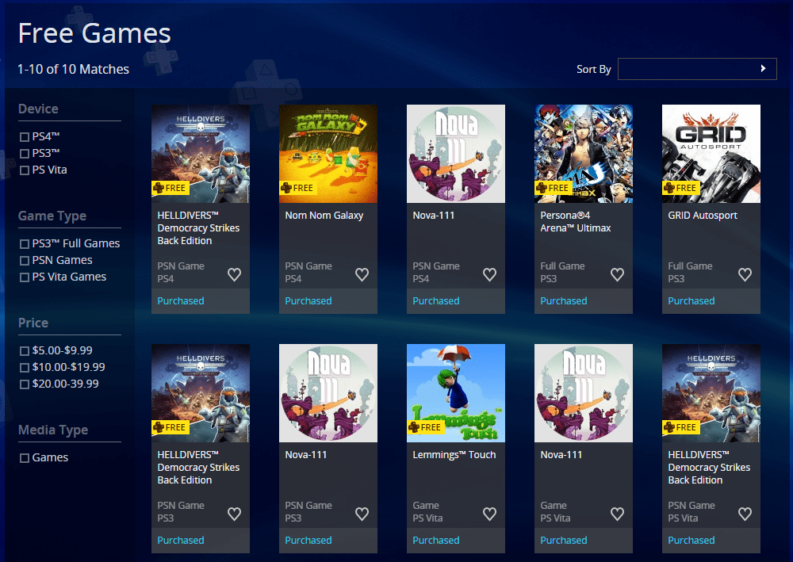Click the Free Games page heading
Image resolution: width=793 pixels, height=562 pixels.
[94, 33]
